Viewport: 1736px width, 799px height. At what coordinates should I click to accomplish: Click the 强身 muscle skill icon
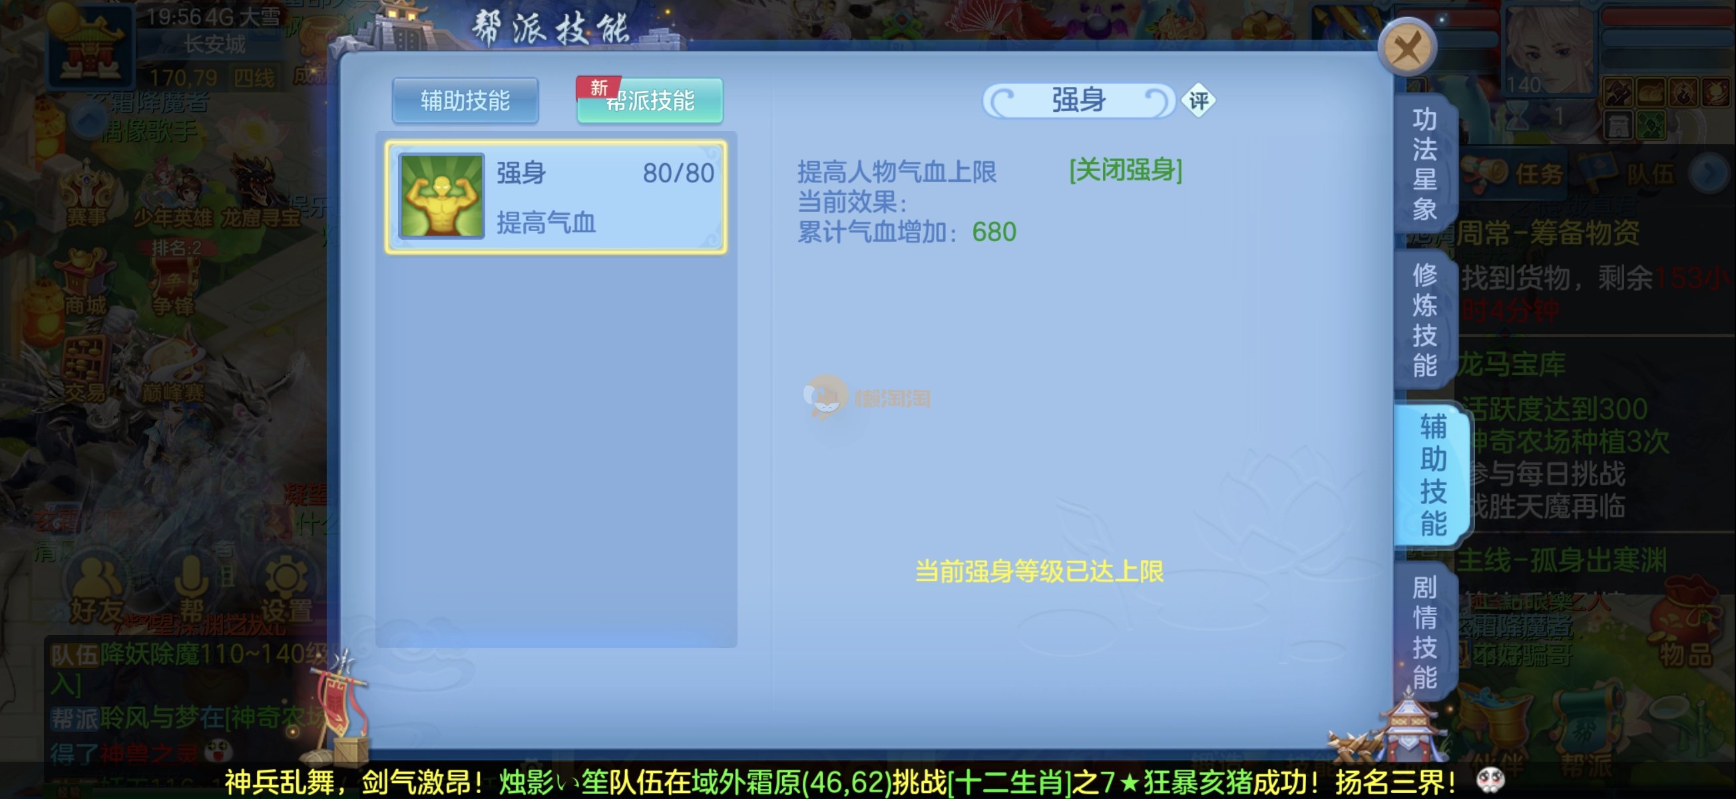point(441,196)
